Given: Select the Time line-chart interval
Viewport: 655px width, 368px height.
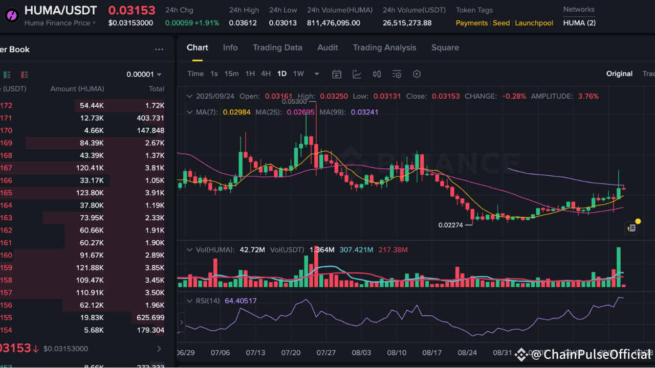Looking at the screenshot, I should pos(195,74).
